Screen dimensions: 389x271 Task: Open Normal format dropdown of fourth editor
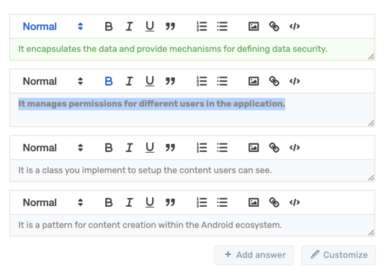53,203
